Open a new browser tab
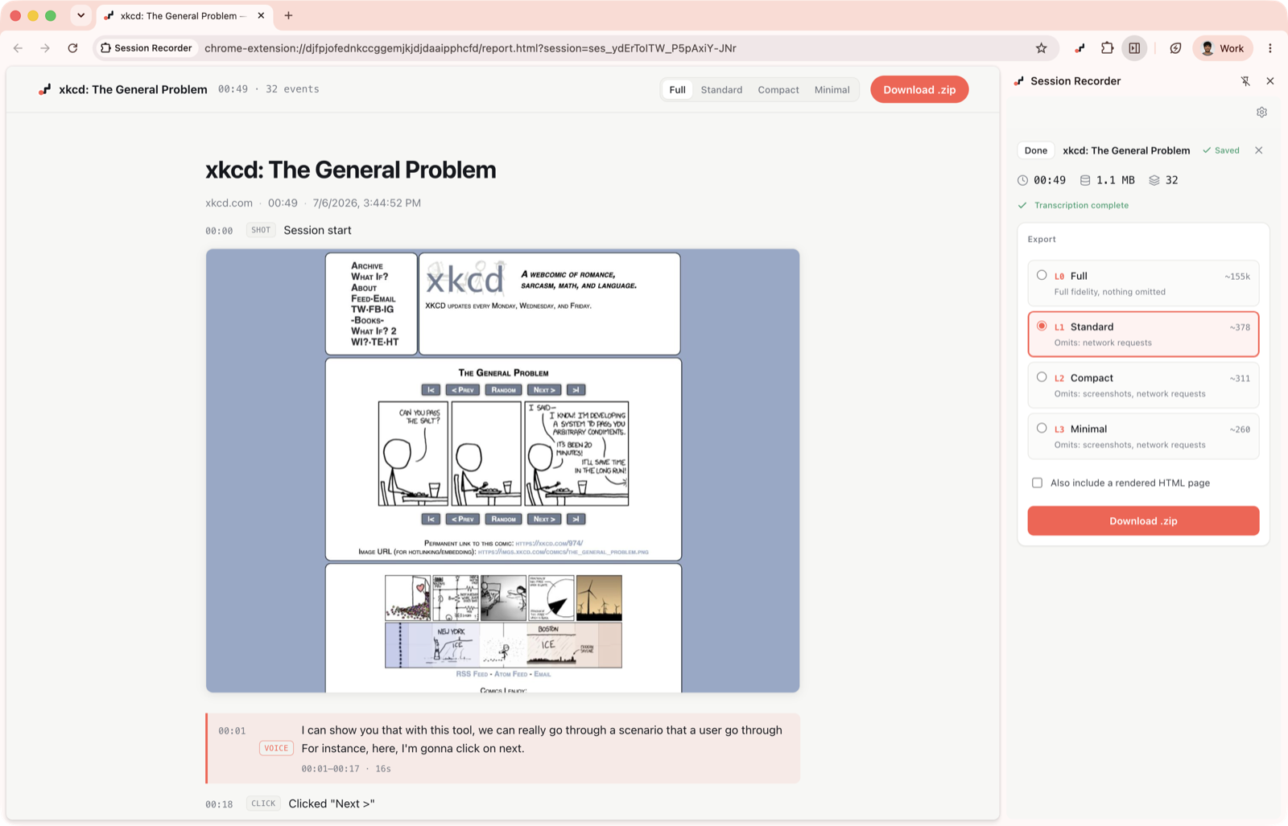Image resolution: width=1288 pixels, height=826 pixels. tap(288, 15)
